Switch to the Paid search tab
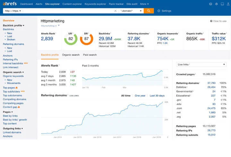 click(90, 55)
